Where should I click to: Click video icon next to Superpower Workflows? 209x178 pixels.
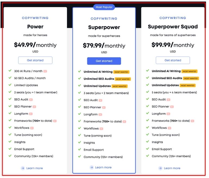(x=101, y=129)
